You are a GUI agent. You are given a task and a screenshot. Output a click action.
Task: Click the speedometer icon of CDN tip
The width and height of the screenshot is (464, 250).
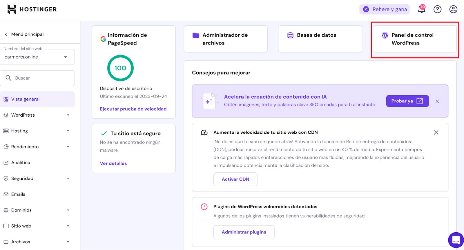(x=204, y=133)
